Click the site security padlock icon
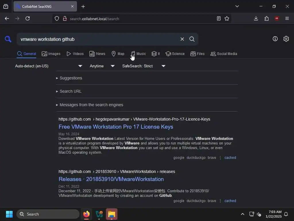 (65, 19)
